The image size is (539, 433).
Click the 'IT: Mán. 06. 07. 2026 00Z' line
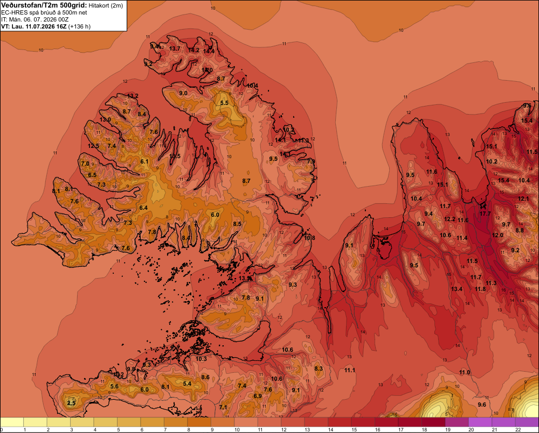coord(34,19)
